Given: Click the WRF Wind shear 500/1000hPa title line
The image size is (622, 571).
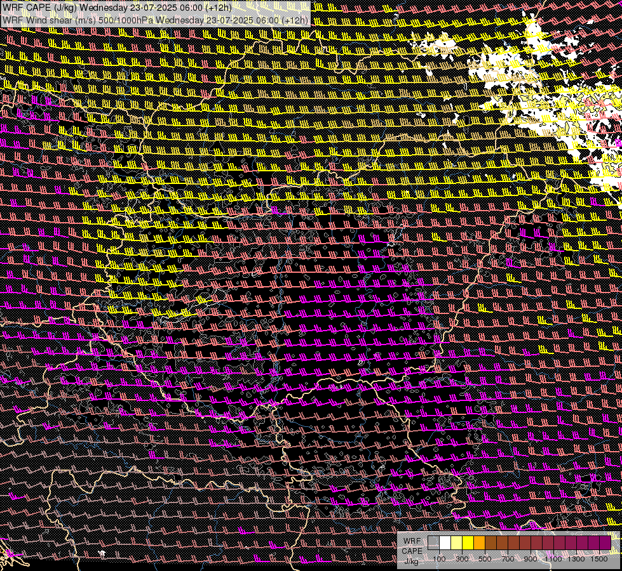Looking at the screenshot, I should (155, 20).
